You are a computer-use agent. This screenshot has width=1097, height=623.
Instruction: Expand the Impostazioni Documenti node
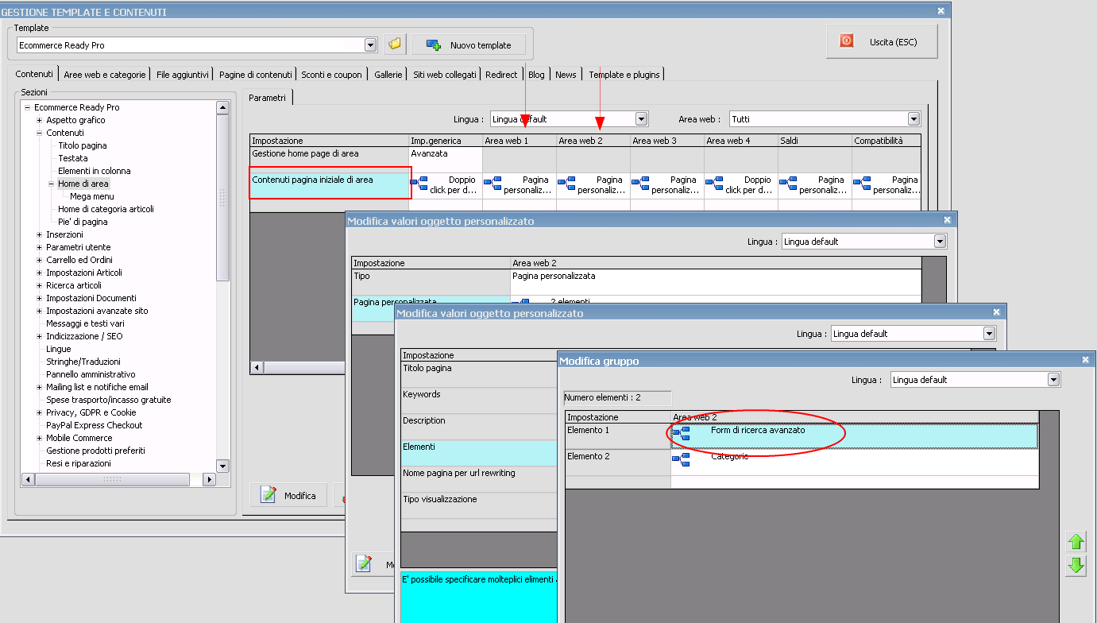[40, 298]
